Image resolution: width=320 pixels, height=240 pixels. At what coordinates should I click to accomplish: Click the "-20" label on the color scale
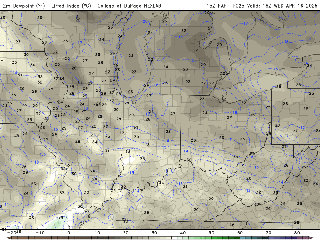point(12,233)
